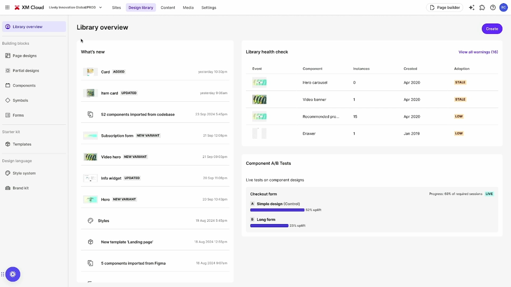
Task: Open the XM Cloud app launcher grid
Action: [7, 7]
